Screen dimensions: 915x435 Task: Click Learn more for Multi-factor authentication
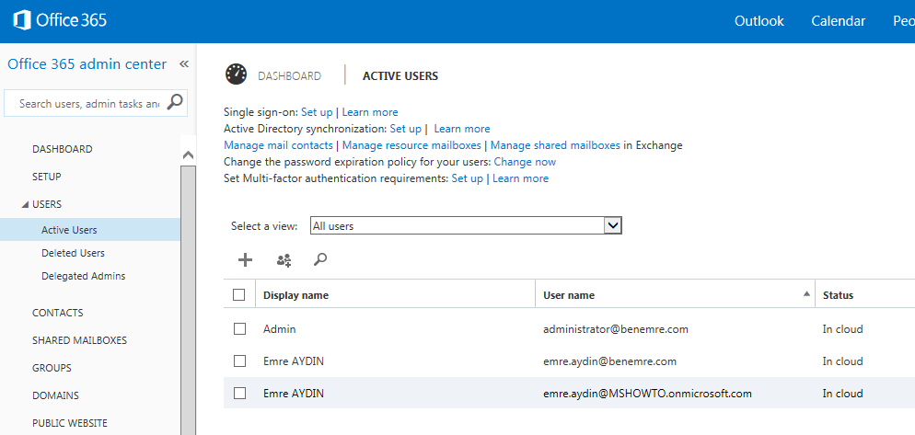520,178
